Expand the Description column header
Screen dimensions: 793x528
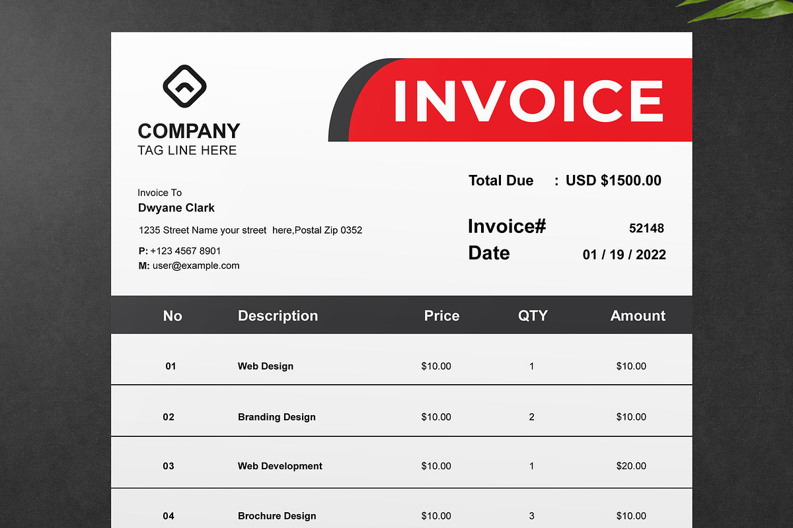pos(278,315)
